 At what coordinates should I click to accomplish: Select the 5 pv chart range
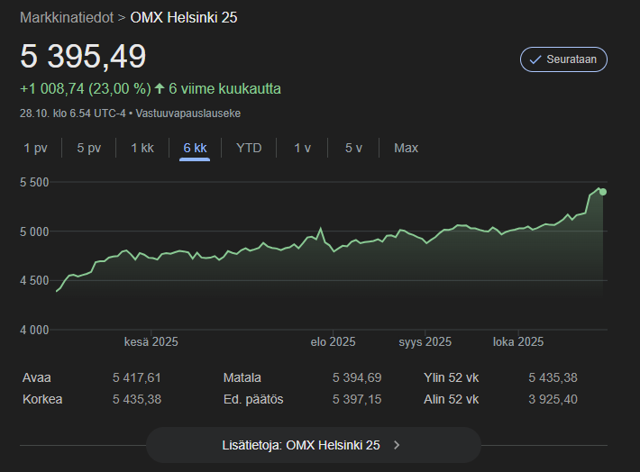(x=88, y=148)
